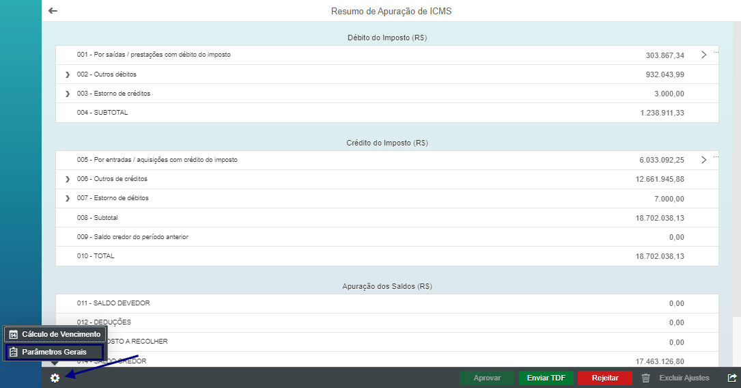Image resolution: width=741 pixels, height=388 pixels.
Task: Select Cálculo de Vencimento menu item
Action: (55, 334)
